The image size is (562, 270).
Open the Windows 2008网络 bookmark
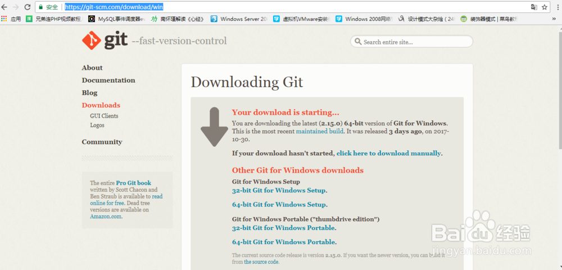tap(364, 19)
